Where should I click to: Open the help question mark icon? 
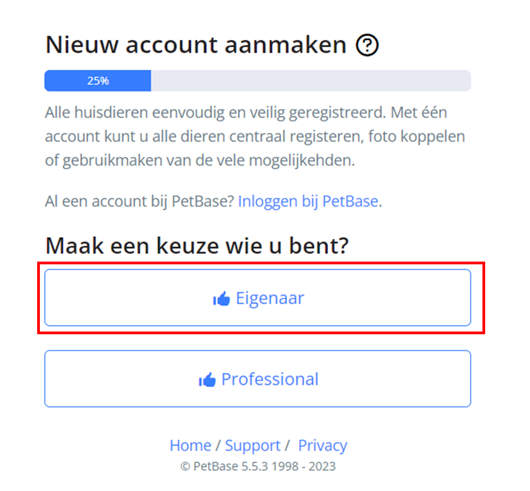pos(367,45)
